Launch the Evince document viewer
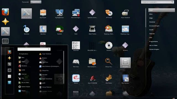Screen dimensions: 177x99 (x=76, y=79)
